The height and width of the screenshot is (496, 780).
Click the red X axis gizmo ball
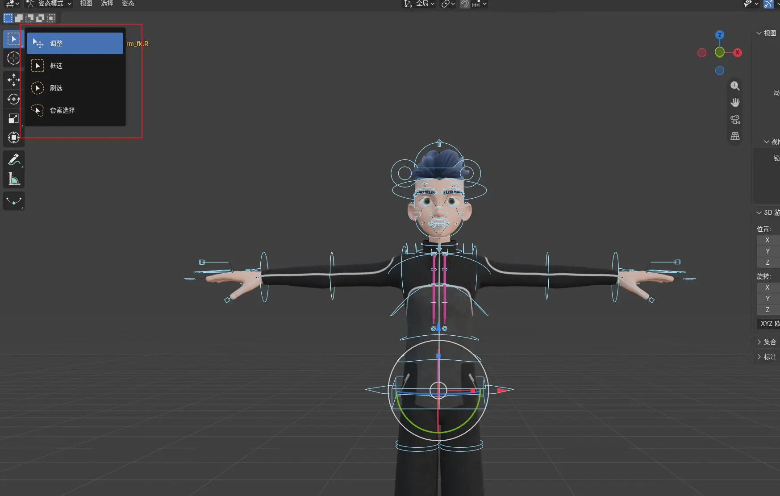(x=737, y=53)
